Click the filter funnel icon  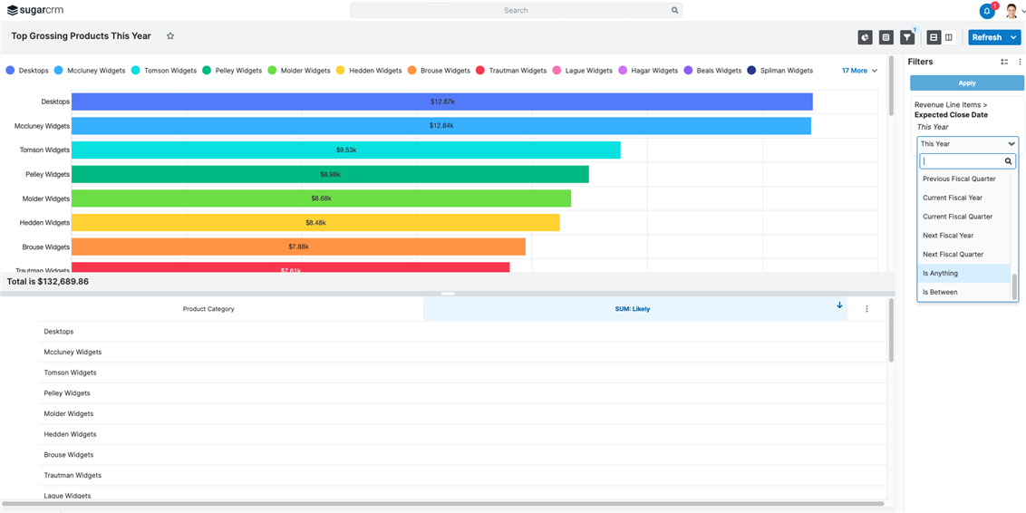pyautogui.click(x=907, y=37)
